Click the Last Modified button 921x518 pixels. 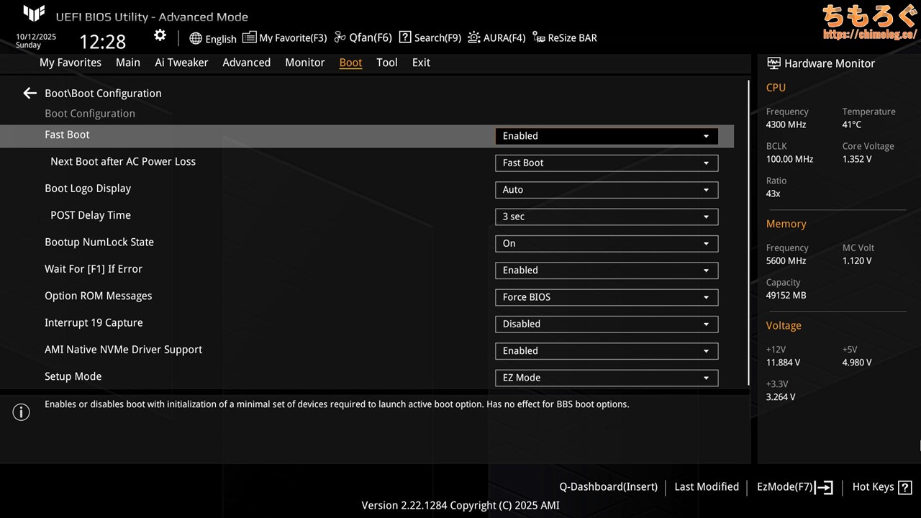(x=706, y=487)
